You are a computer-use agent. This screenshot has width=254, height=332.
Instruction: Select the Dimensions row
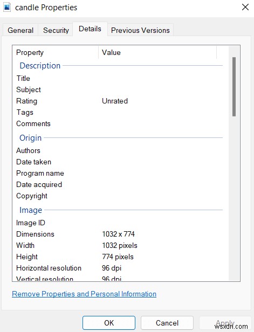(119, 234)
